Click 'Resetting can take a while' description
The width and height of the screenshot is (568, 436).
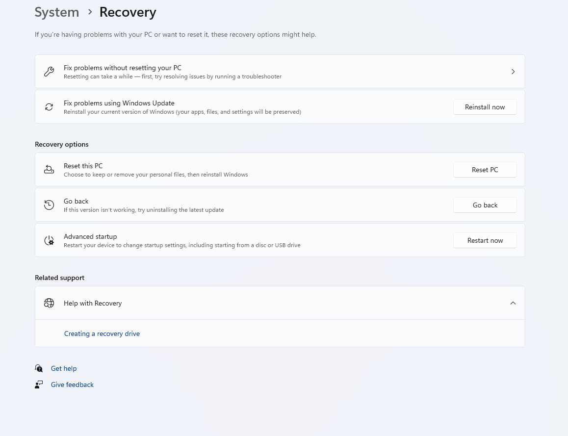[173, 77]
